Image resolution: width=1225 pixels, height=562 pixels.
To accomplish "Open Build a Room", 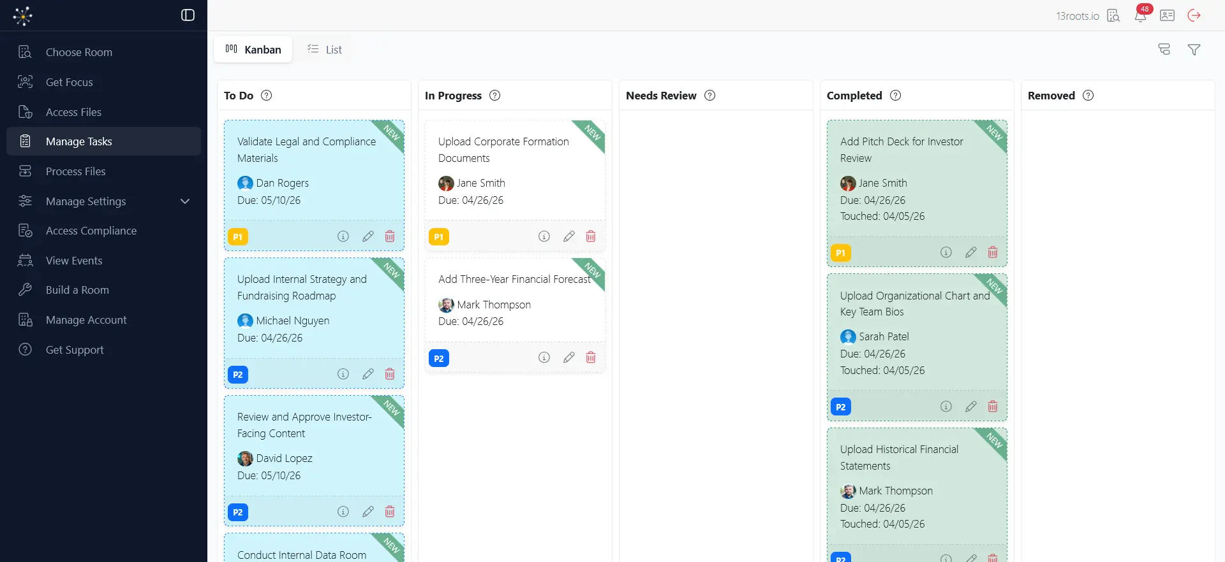I will point(103,290).
